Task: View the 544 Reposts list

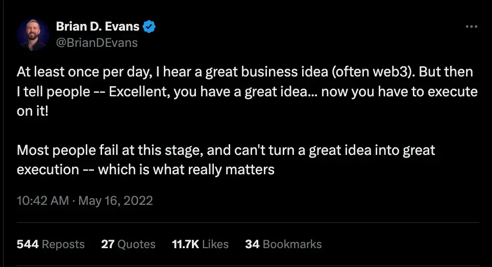Action: [x=51, y=244]
